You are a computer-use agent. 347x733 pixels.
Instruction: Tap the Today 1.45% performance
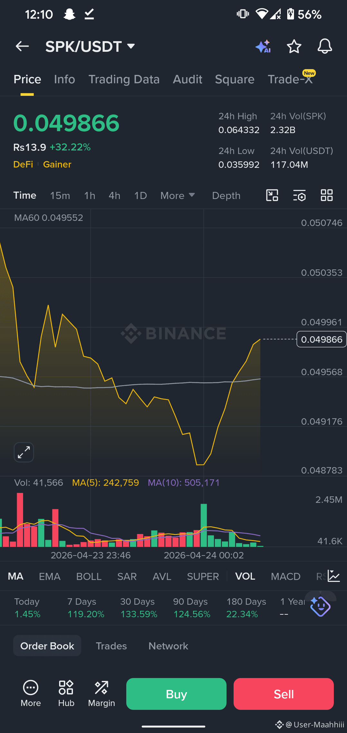[x=27, y=608]
